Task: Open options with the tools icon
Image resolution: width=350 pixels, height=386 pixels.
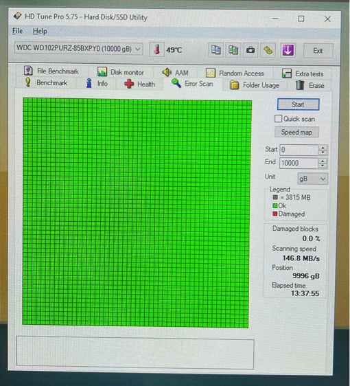Action: coord(268,50)
